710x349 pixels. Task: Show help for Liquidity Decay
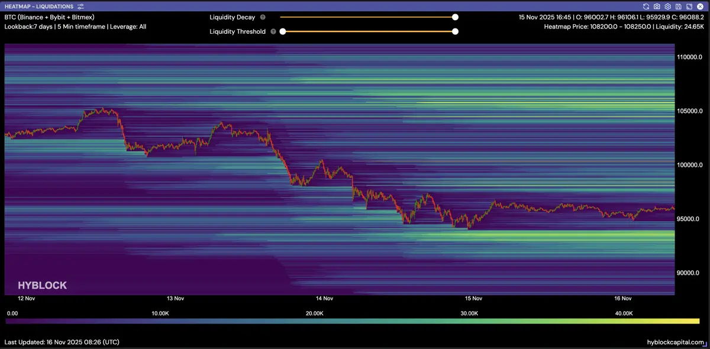pyautogui.click(x=263, y=18)
